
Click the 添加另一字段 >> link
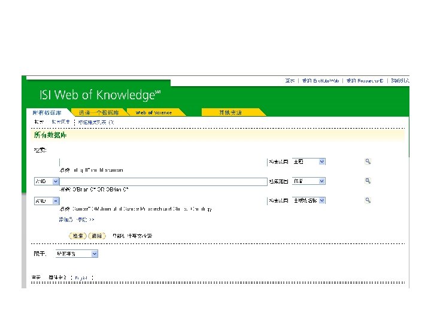(x=77, y=220)
